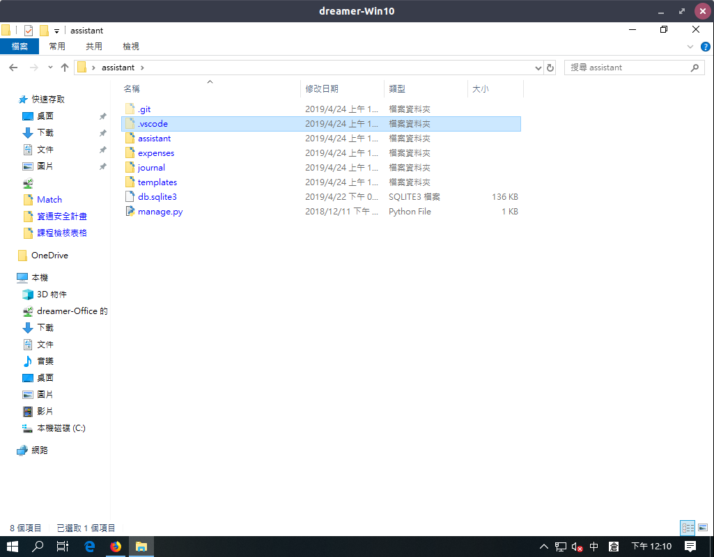Expand the address bar history dropdown
This screenshot has width=714, height=557.
(x=538, y=68)
